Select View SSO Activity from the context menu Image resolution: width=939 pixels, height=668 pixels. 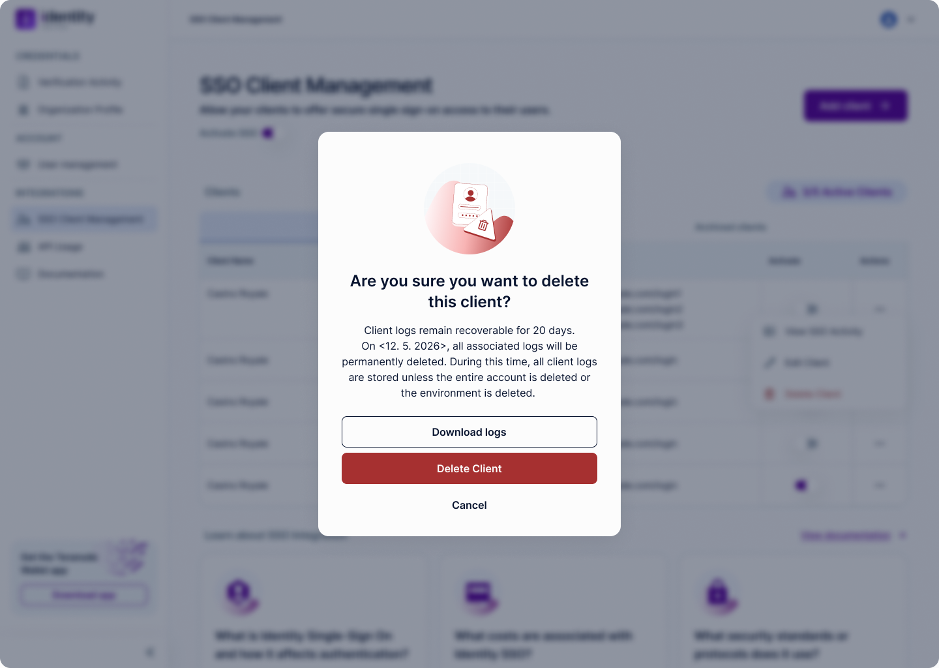pyautogui.click(x=823, y=331)
